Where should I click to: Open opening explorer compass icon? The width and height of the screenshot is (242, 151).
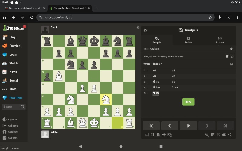[x=232, y=56]
